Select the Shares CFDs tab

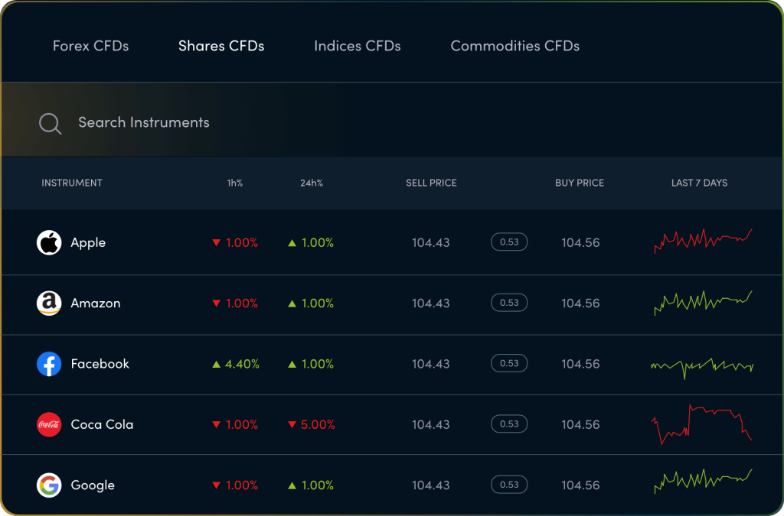pos(221,46)
